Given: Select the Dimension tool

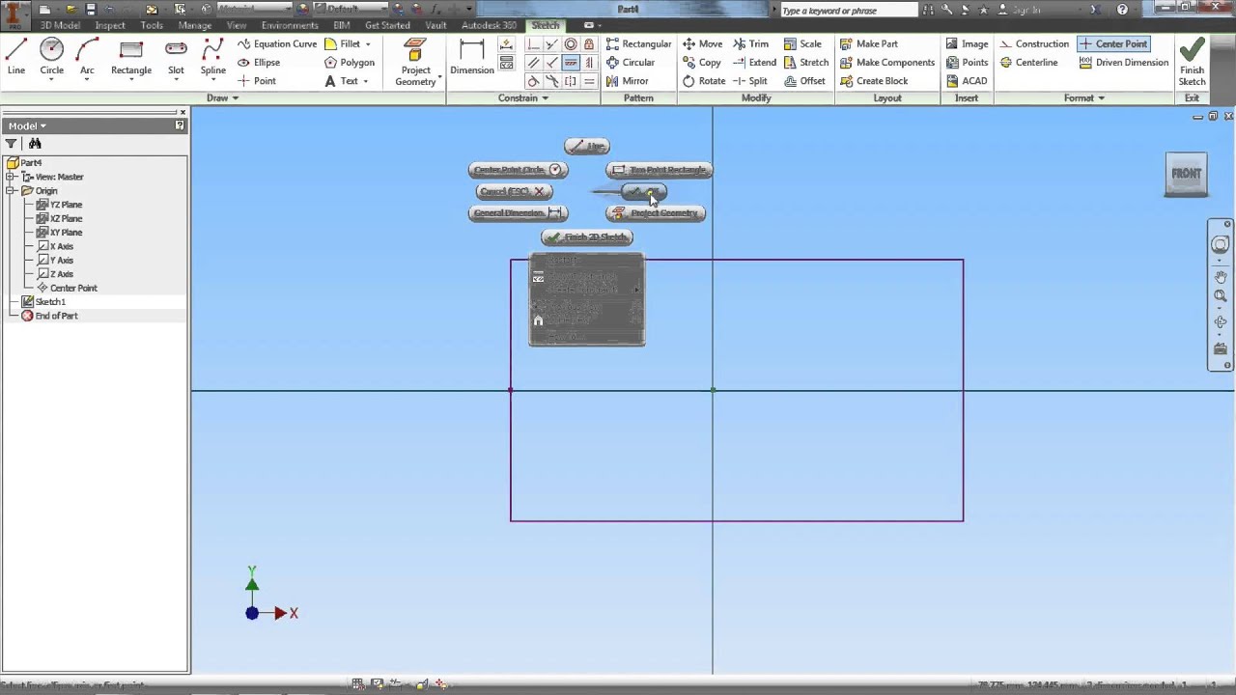Looking at the screenshot, I should 472,57.
